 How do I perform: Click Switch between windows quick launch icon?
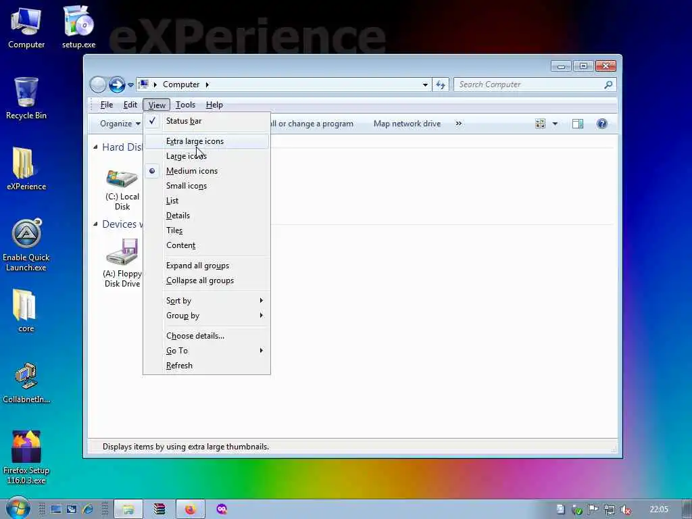click(72, 510)
